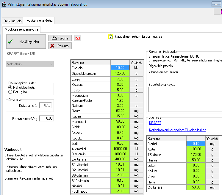Click the Rehun hinta €/kg field

[x=46, y=118]
